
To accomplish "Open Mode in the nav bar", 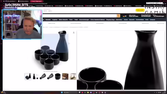I will [x=147, y=20].
